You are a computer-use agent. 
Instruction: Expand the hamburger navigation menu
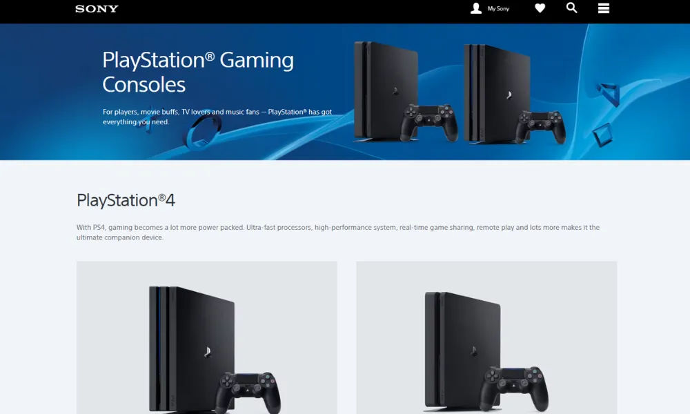[x=604, y=8]
